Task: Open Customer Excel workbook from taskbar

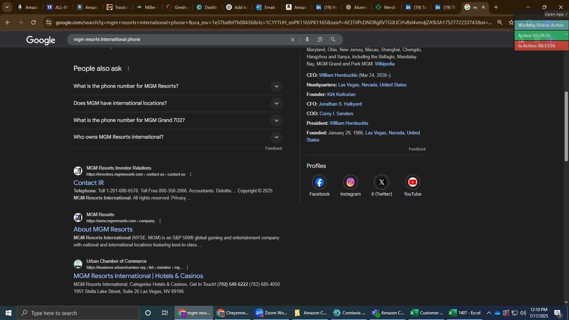Action: click(x=426, y=313)
